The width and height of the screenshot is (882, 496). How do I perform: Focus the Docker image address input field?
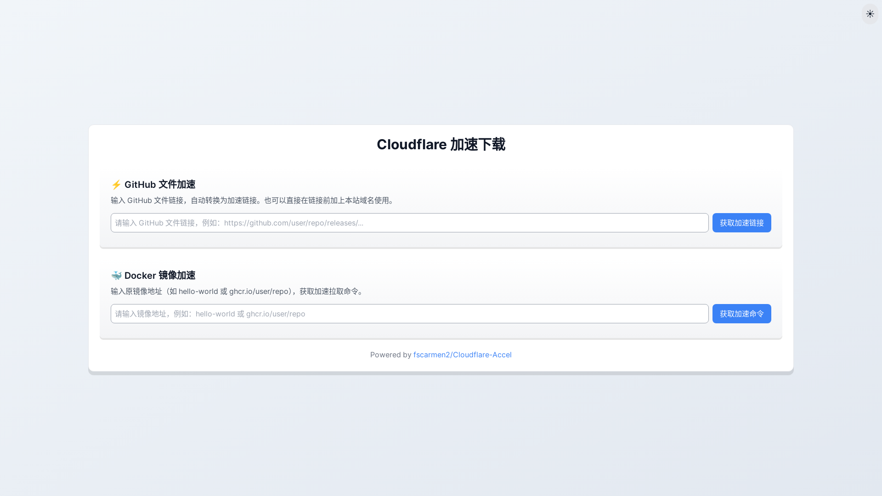409,314
